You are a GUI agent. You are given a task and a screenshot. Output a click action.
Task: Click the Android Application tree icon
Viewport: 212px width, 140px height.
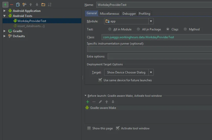pyautogui.click(x=10, y=11)
